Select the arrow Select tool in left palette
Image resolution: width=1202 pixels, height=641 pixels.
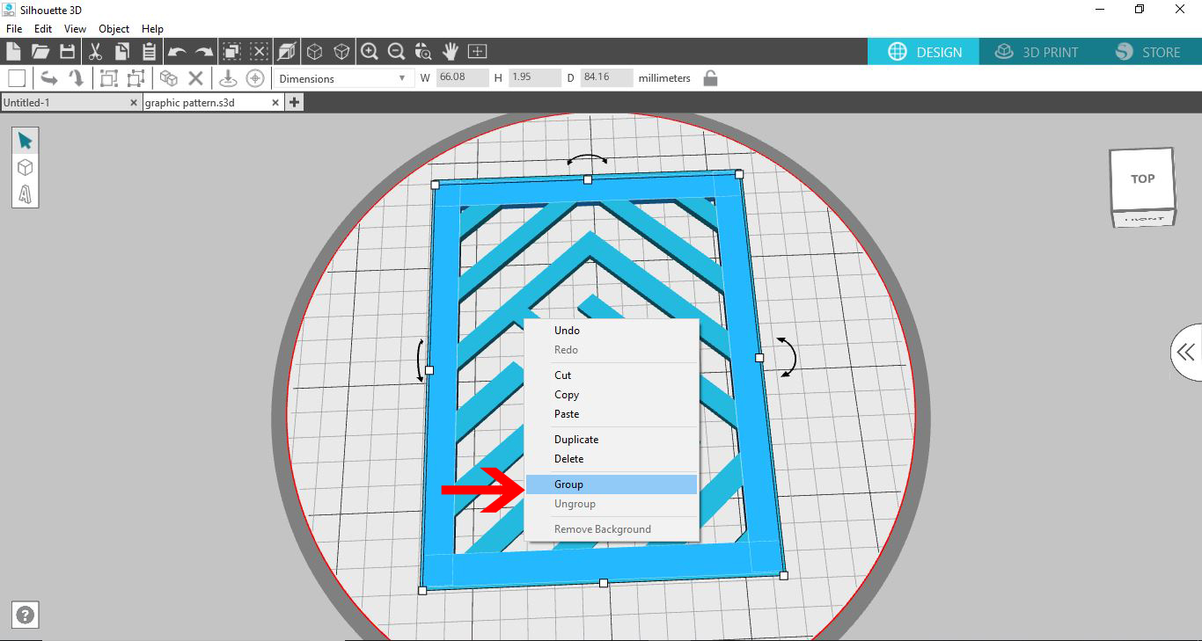(25, 141)
